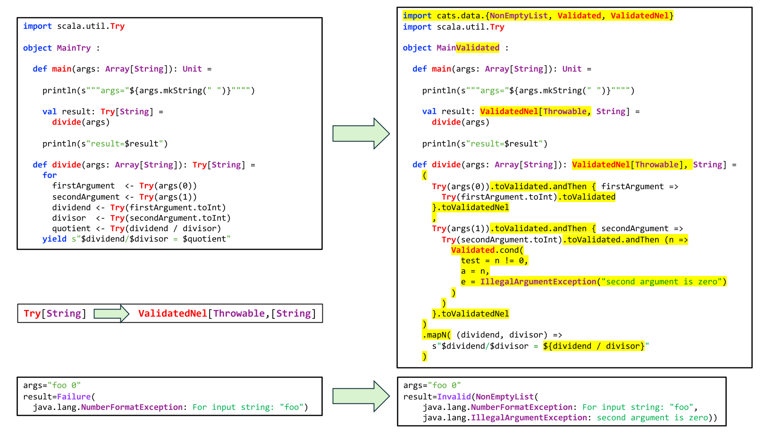Click "Try(secondArgument.toInt).toValidated.andThen (n =>" line

pos(565,240)
